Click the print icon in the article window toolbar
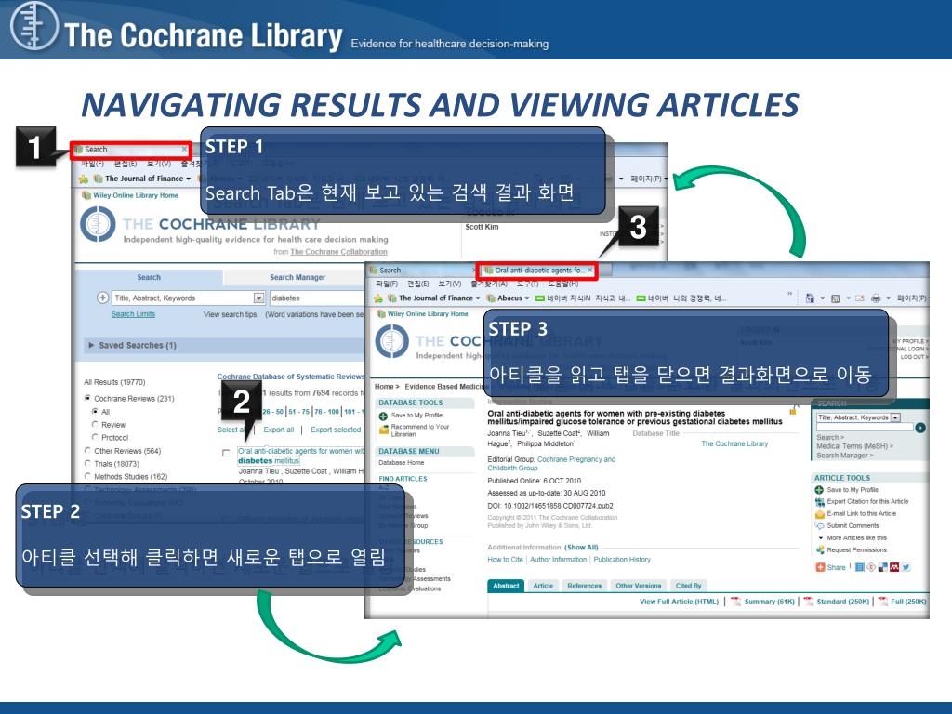 pyautogui.click(x=876, y=298)
